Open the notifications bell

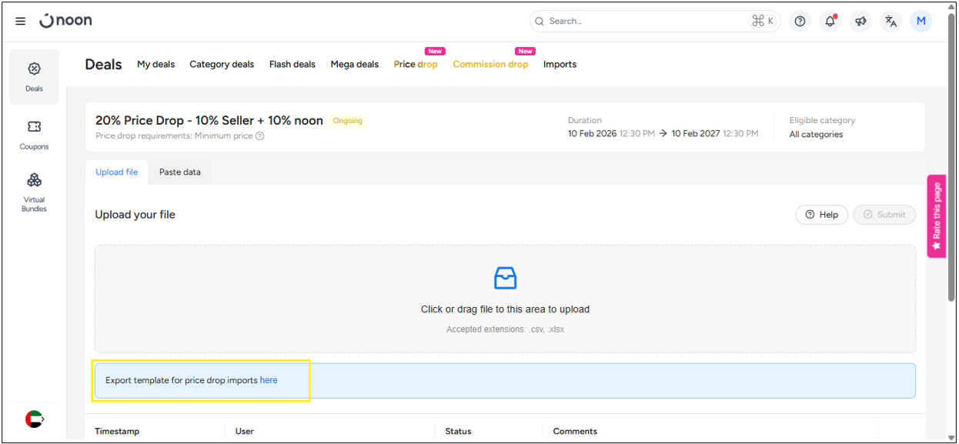click(830, 22)
